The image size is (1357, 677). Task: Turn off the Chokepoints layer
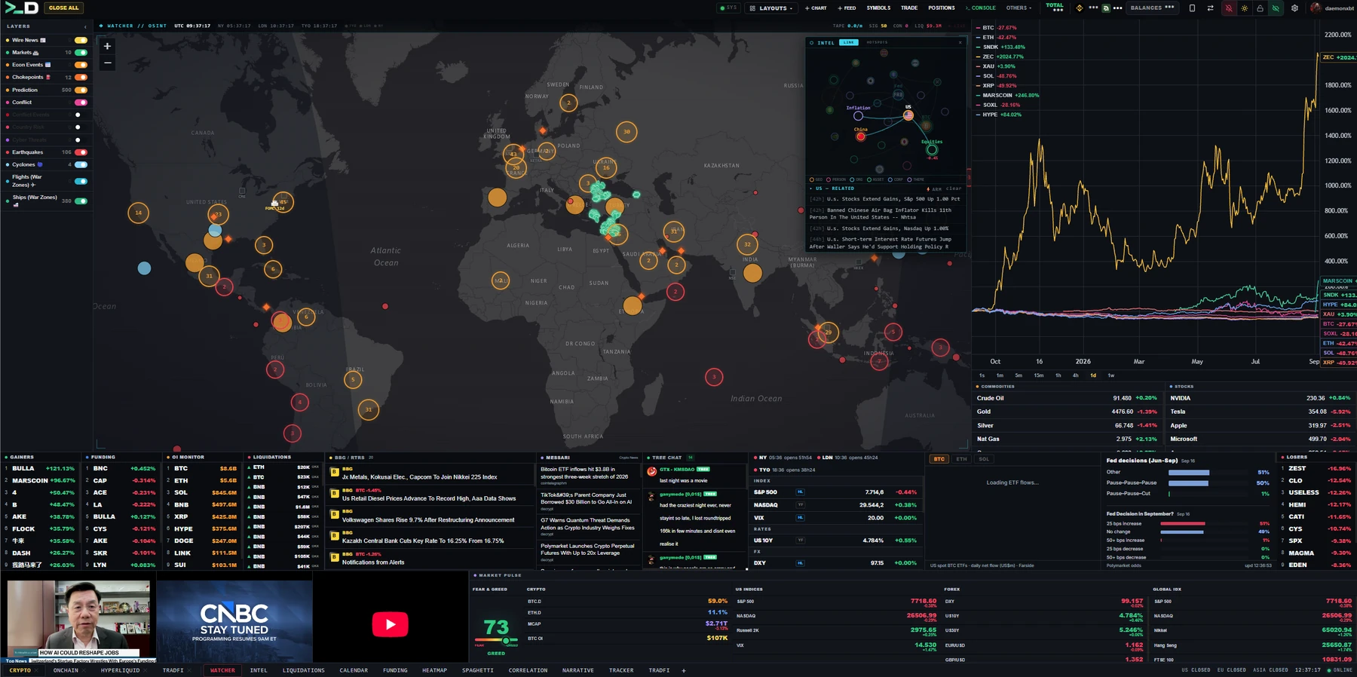[81, 77]
